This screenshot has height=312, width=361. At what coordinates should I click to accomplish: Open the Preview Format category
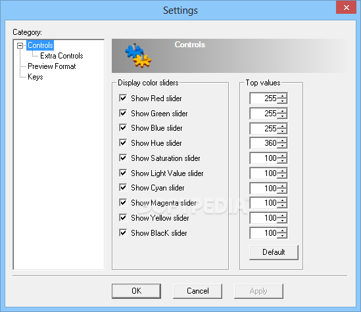tap(52, 66)
